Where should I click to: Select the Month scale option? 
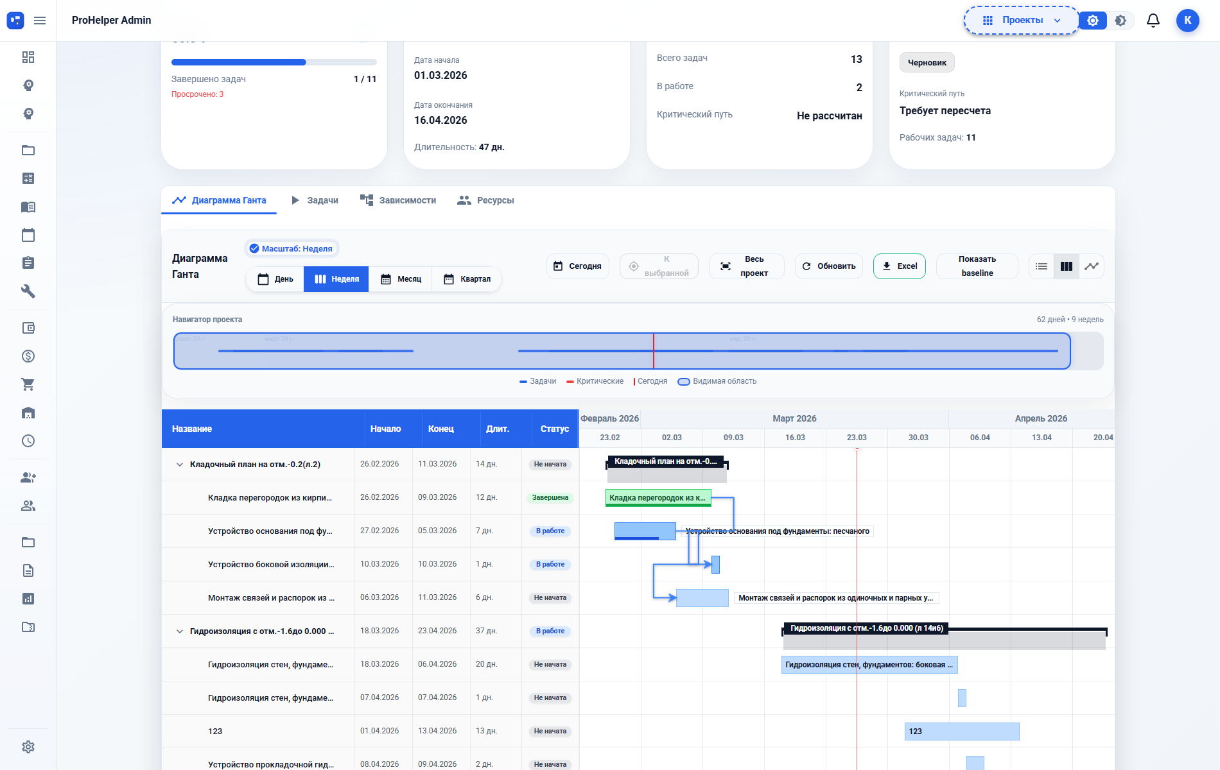[x=401, y=279]
